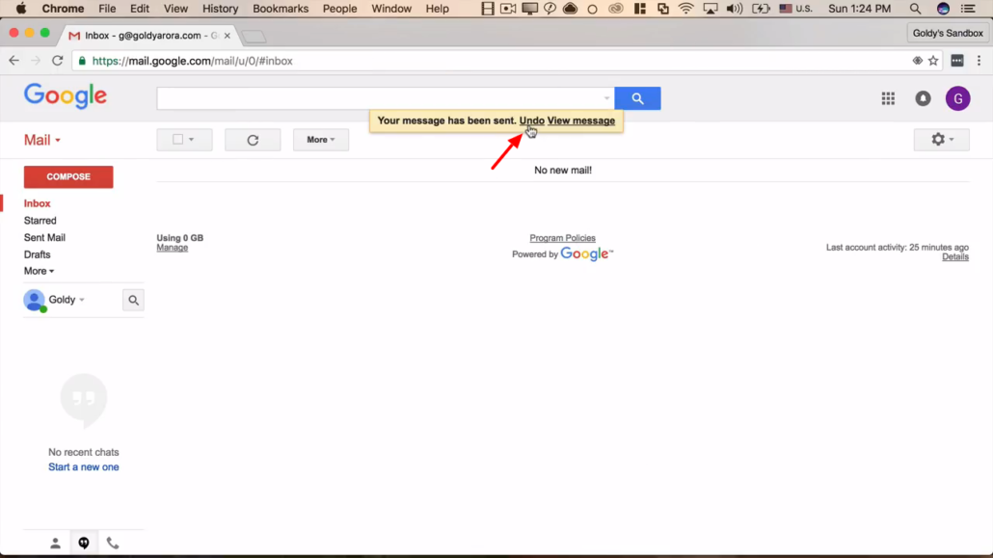Viewport: 993px width, 558px height.
Task: Open macOS Spotlight search
Action: coord(915,9)
